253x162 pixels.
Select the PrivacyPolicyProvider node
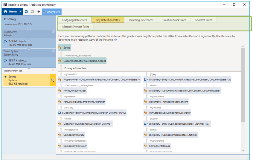click(x=74, y=91)
